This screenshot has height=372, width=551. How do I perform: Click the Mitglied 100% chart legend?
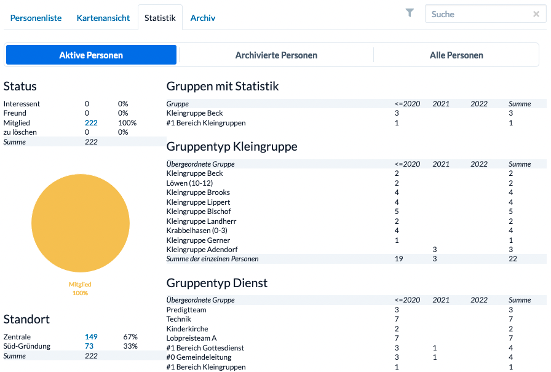point(80,288)
